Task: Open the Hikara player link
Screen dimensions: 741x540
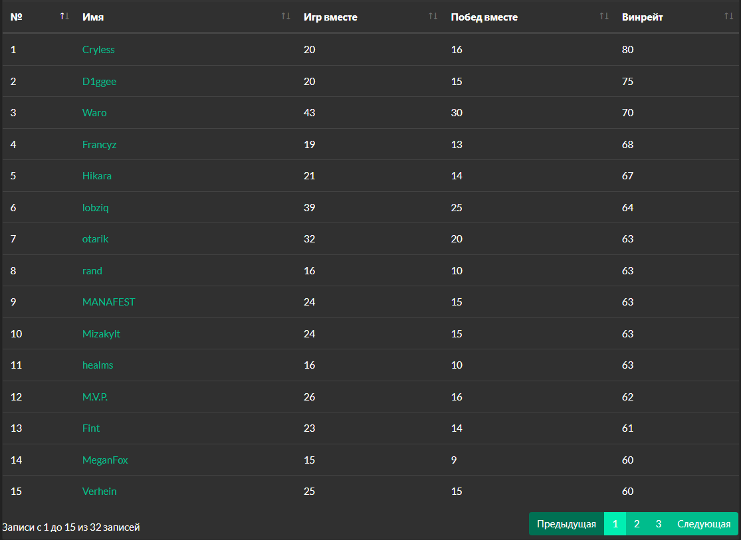Action: click(x=97, y=176)
